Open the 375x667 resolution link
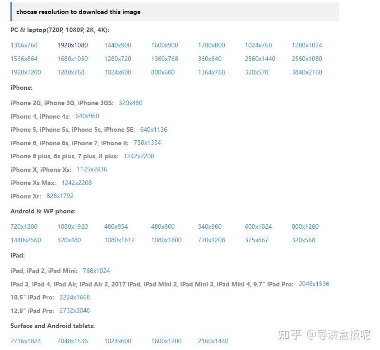Screen dimensions: 380x350 [257, 240]
